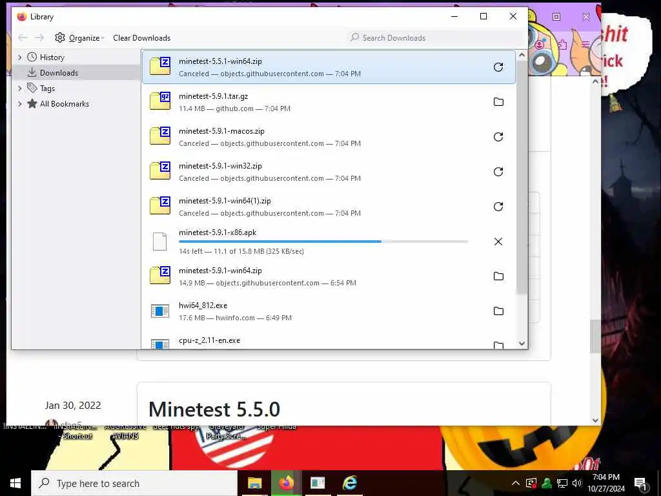Open the Windows Start menu
This screenshot has width=661, height=496.
click(x=15, y=483)
